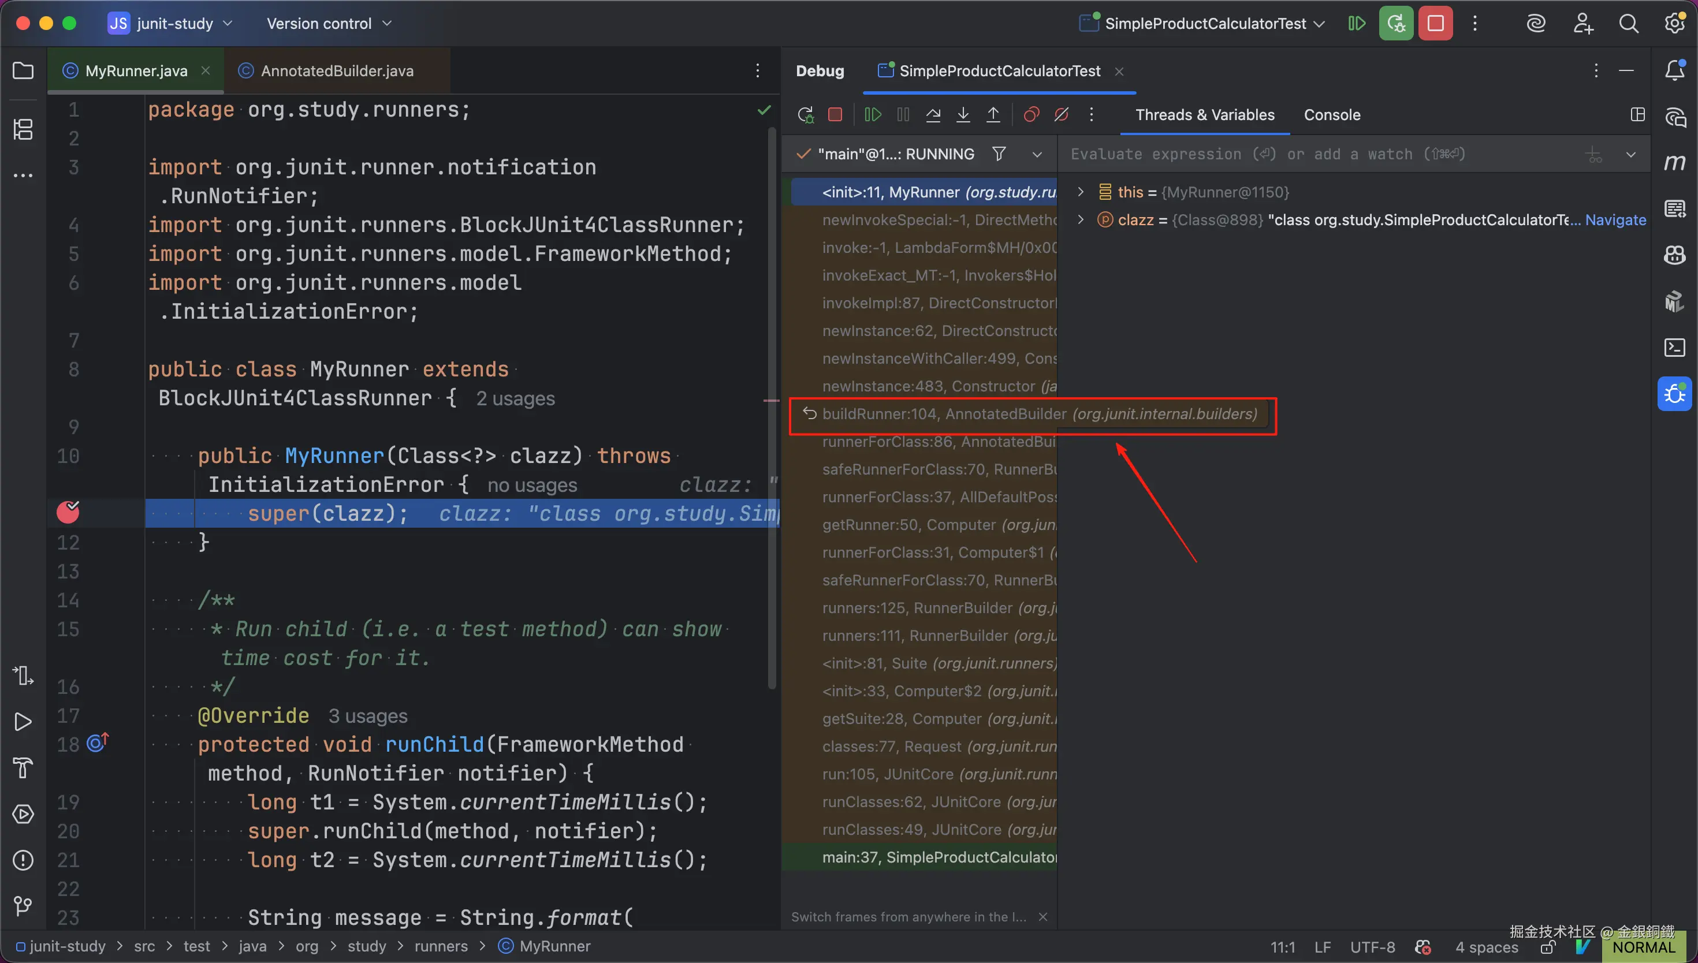Image resolution: width=1698 pixels, height=963 pixels.
Task: Open the junit-study project dropdown
Action: 170,24
